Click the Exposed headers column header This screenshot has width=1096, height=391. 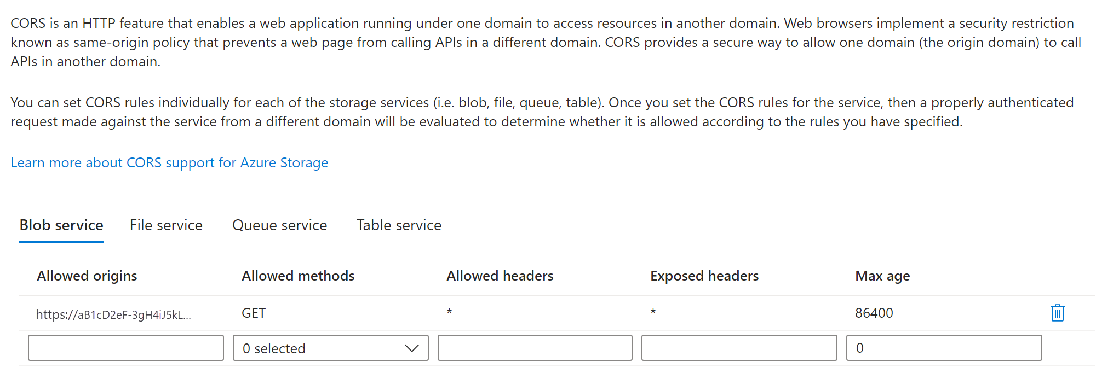click(704, 276)
